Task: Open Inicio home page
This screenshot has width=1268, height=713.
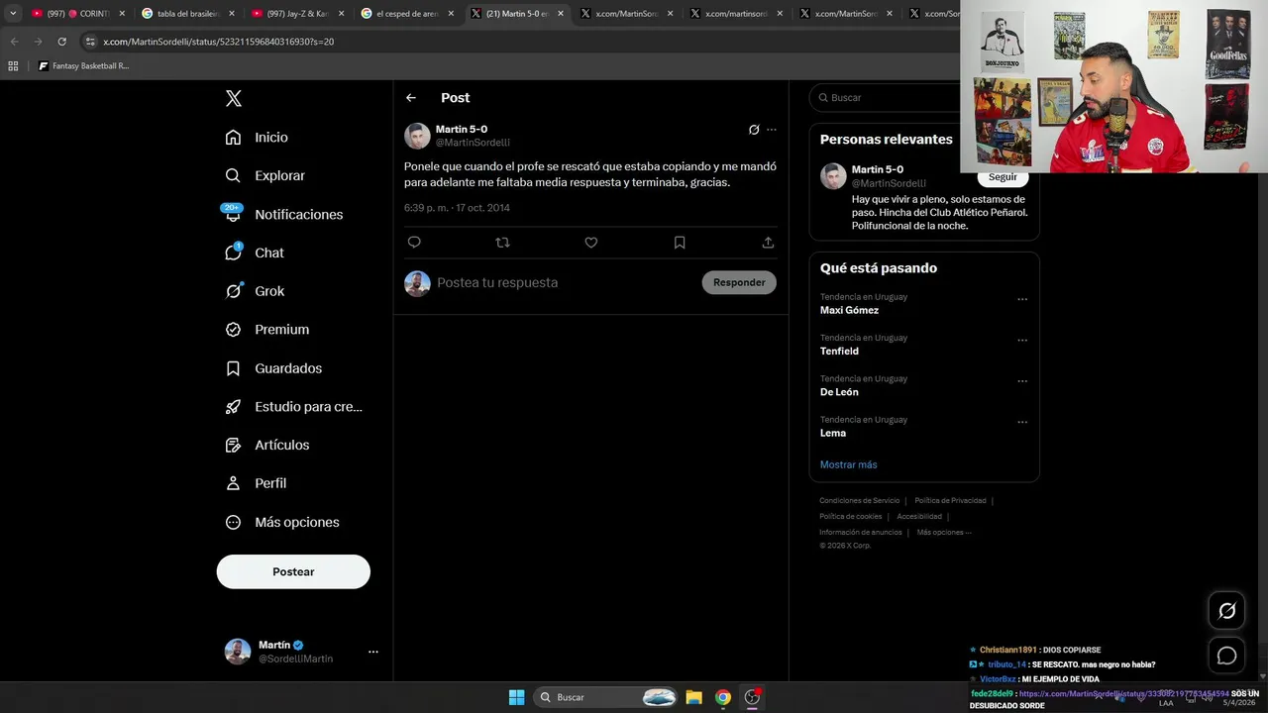Action: click(257, 138)
